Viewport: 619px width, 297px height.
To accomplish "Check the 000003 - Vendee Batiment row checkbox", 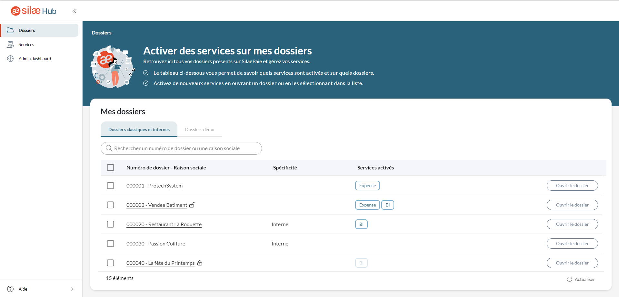I will 111,205.
